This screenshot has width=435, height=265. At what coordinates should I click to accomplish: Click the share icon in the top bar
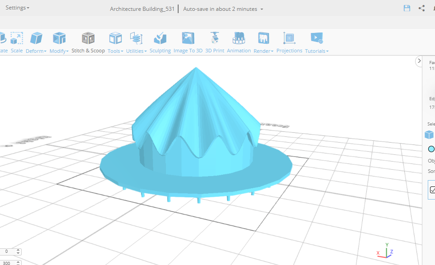[421, 8]
